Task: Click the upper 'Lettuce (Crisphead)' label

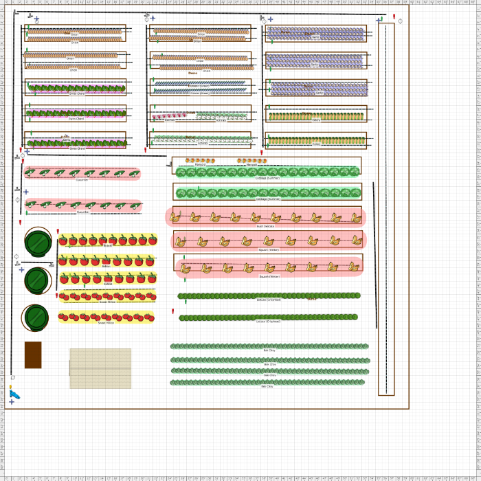Action: [269, 300]
